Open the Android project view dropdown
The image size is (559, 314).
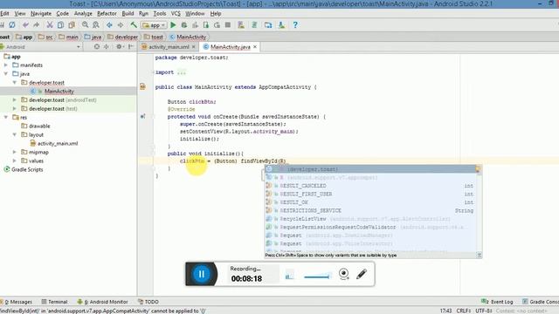(41, 46)
